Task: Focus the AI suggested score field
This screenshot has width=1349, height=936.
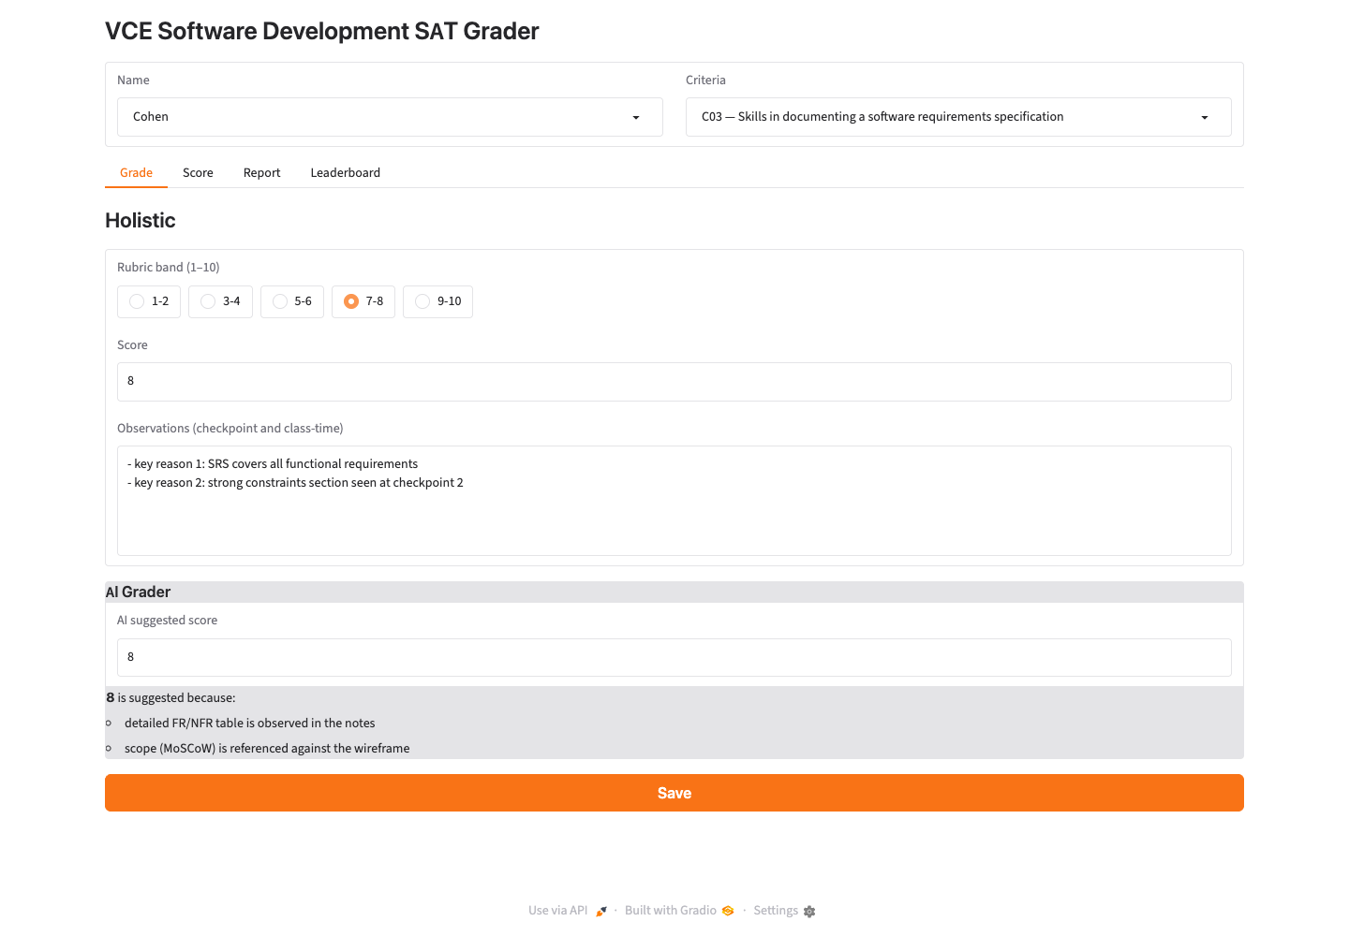Action: coord(674,657)
